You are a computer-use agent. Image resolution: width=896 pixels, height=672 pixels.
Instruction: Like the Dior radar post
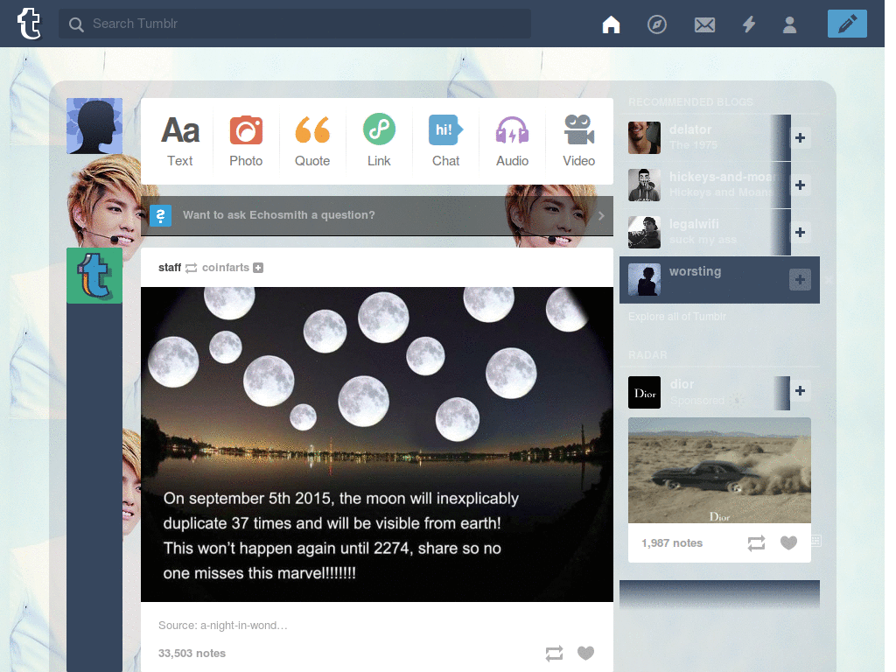[x=788, y=542]
